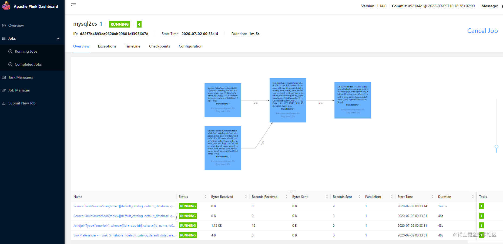The width and height of the screenshot is (503, 244).
Task: Toggle sorting on the Records Received column
Action: coord(287,196)
